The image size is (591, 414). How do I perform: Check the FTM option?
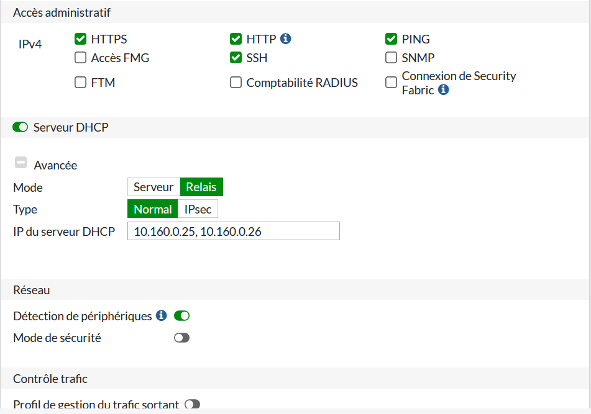pyautogui.click(x=80, y=83)
